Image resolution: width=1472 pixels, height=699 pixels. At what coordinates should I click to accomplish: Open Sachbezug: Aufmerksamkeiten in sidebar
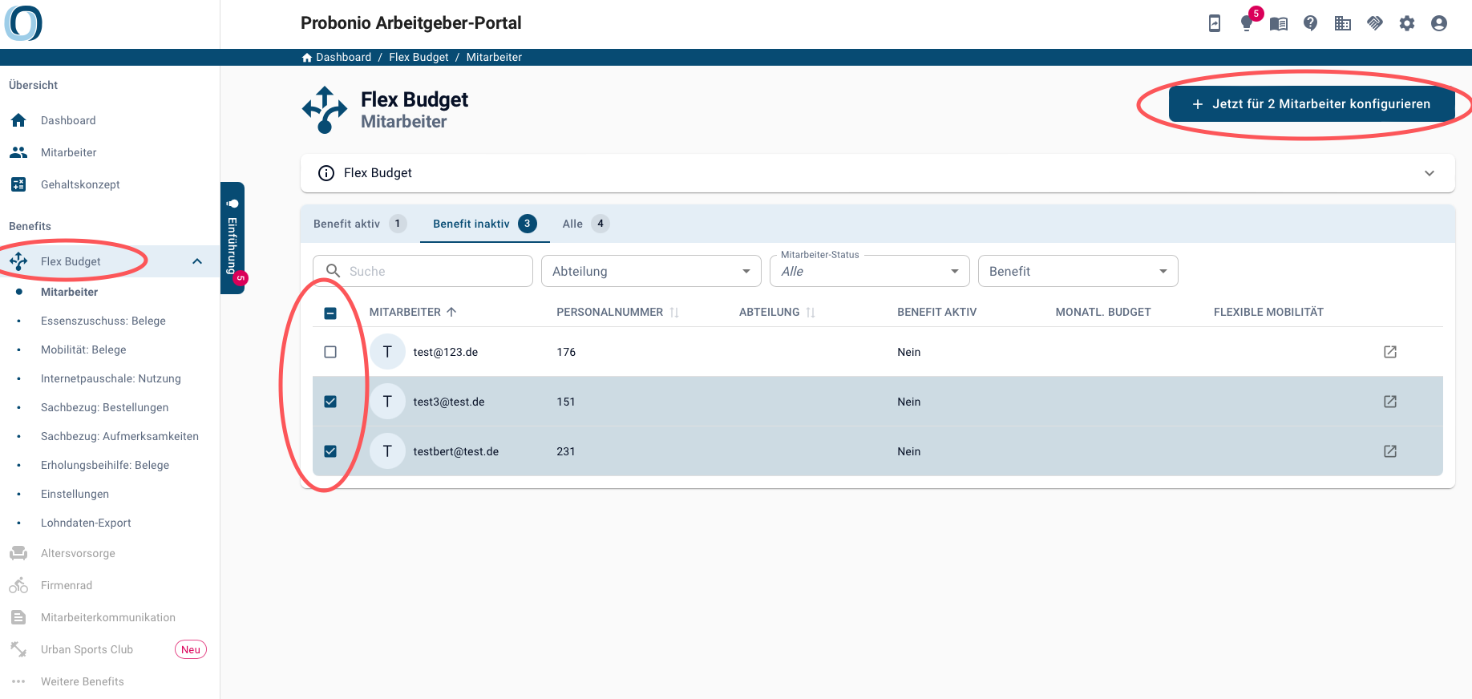coord(119,436)
